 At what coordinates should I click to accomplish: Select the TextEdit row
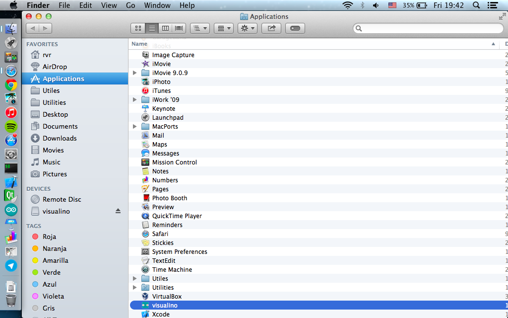pos(318,260)
